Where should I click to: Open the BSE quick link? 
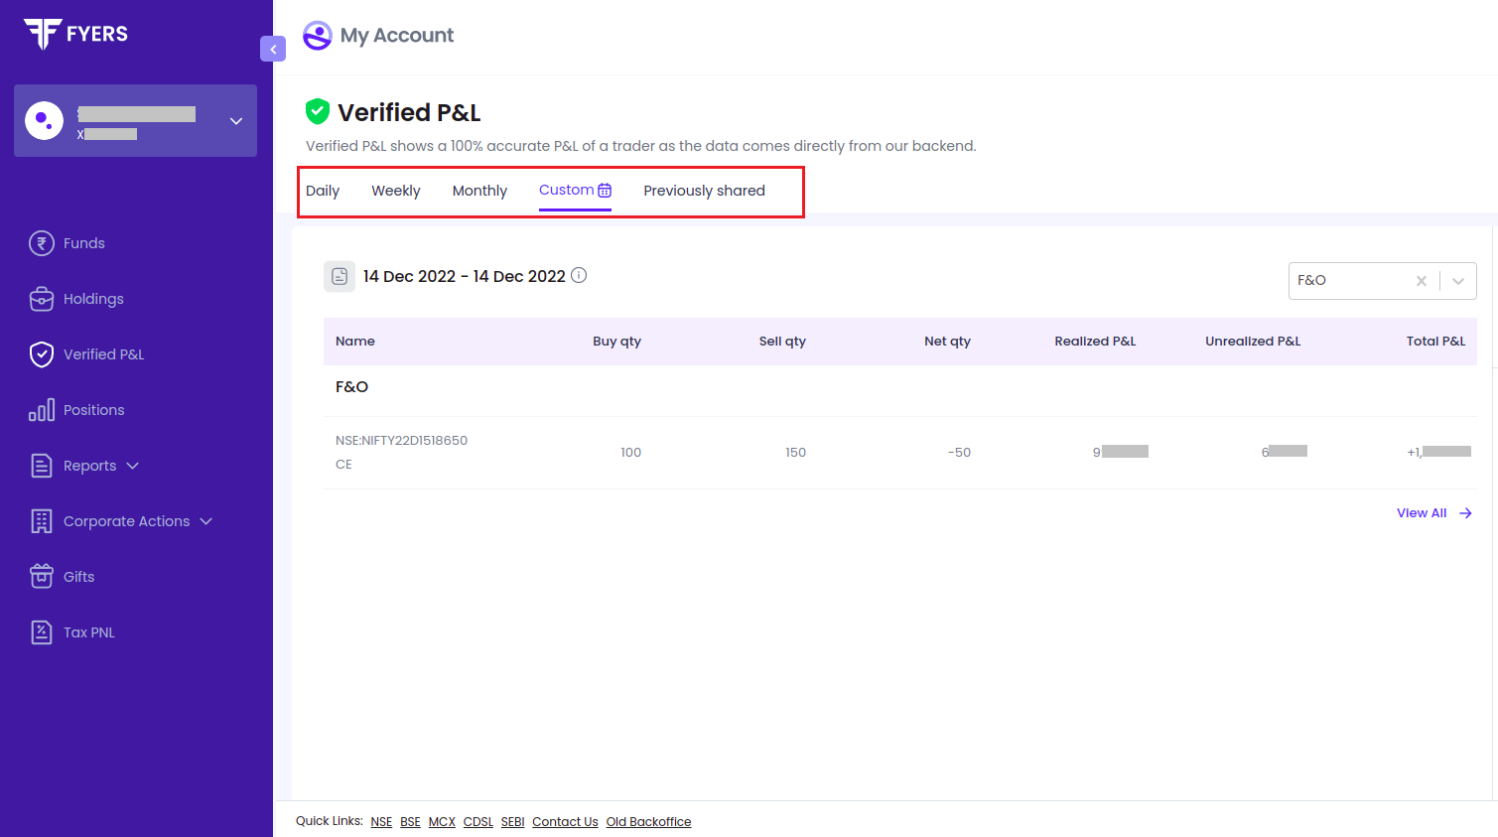pyautogui.click(x=411, y=822)
